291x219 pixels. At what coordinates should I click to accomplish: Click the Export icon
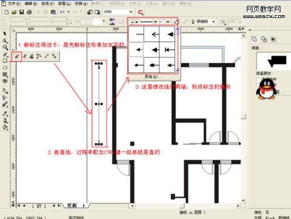click(x=97, y=12)
